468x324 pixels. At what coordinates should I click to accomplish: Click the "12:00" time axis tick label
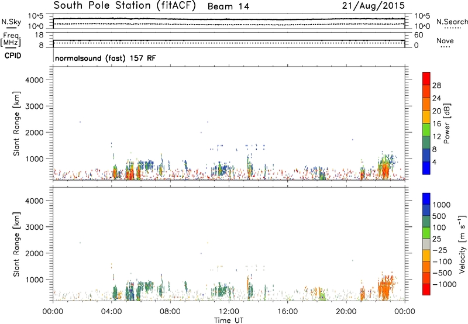click(x=229, y=312)
